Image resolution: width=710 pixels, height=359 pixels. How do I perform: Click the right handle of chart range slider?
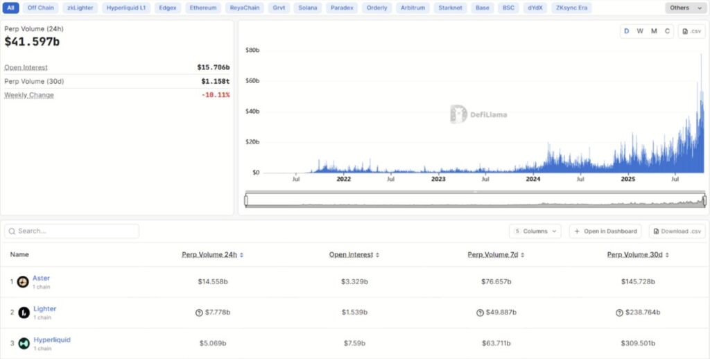tap(704, 200)
